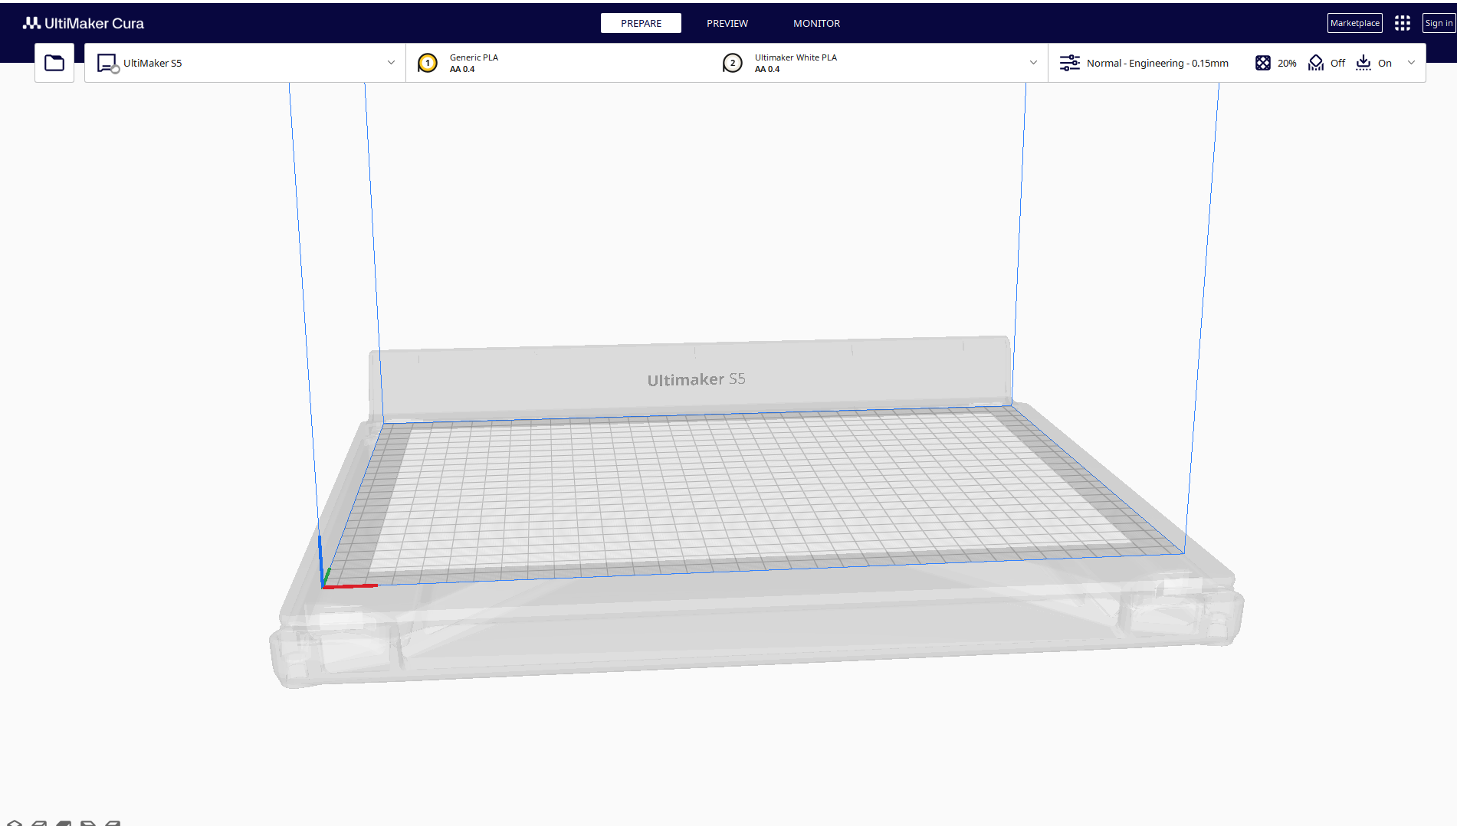Click the "Normal - Engineering - 0.15mm" profile text

tap(1157, 63)
